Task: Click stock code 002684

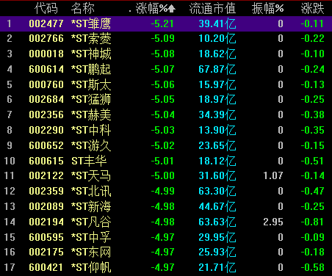Action: point(46,99)
